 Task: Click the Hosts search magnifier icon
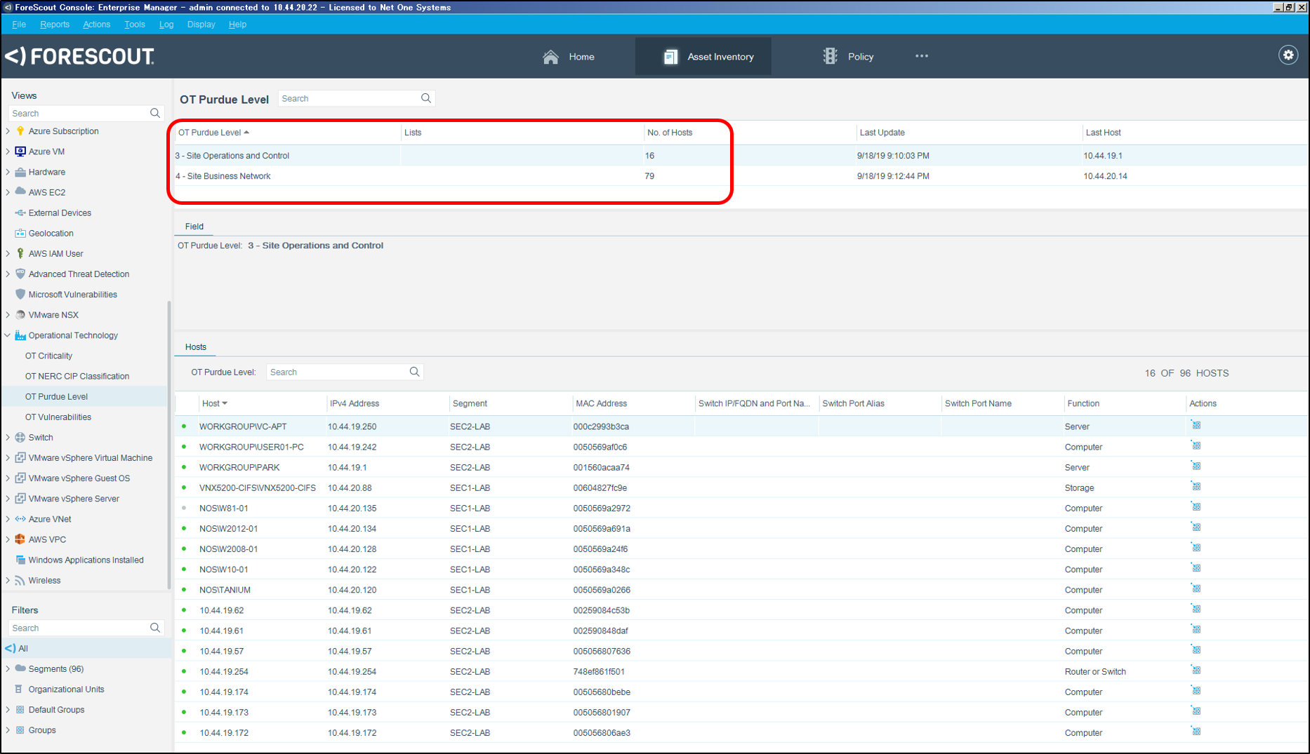(414, 372)
